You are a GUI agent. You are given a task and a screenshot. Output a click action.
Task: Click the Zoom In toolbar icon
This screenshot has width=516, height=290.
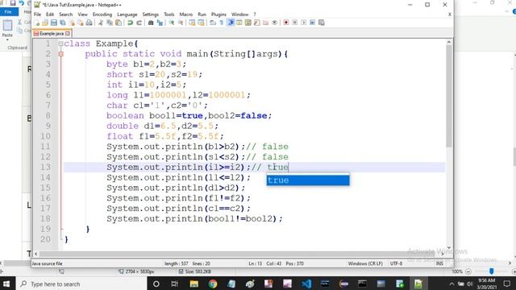[172, 23]
